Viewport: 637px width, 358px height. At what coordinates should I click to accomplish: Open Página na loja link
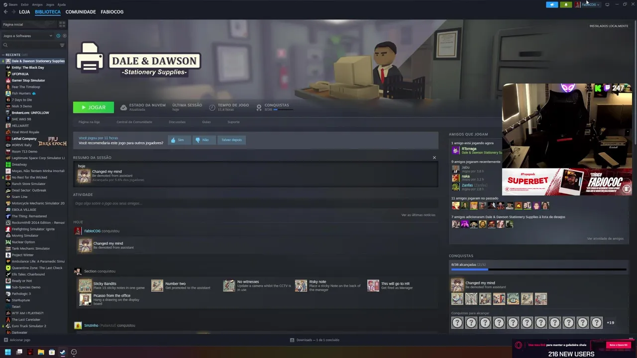click(x=89, y=122)
